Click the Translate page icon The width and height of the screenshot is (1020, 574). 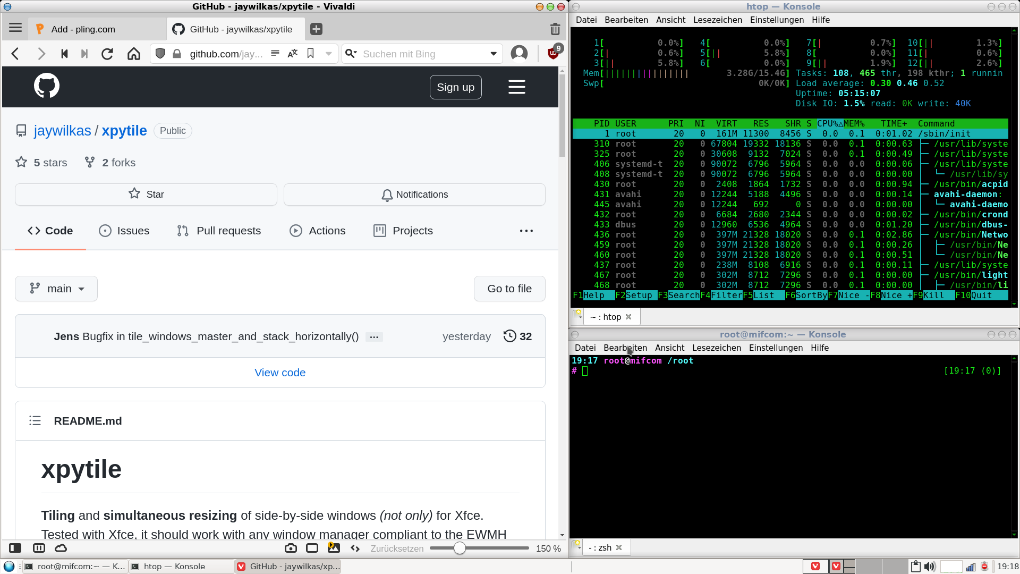(x=293, y=54)
